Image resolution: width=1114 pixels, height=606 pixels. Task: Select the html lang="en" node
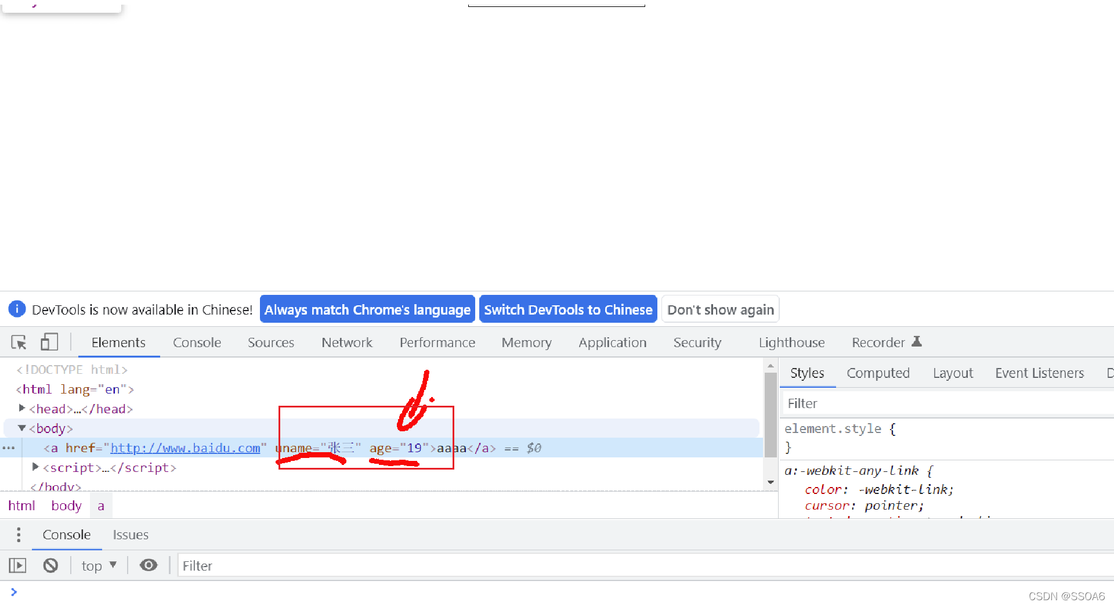click(x=75, y=389)
